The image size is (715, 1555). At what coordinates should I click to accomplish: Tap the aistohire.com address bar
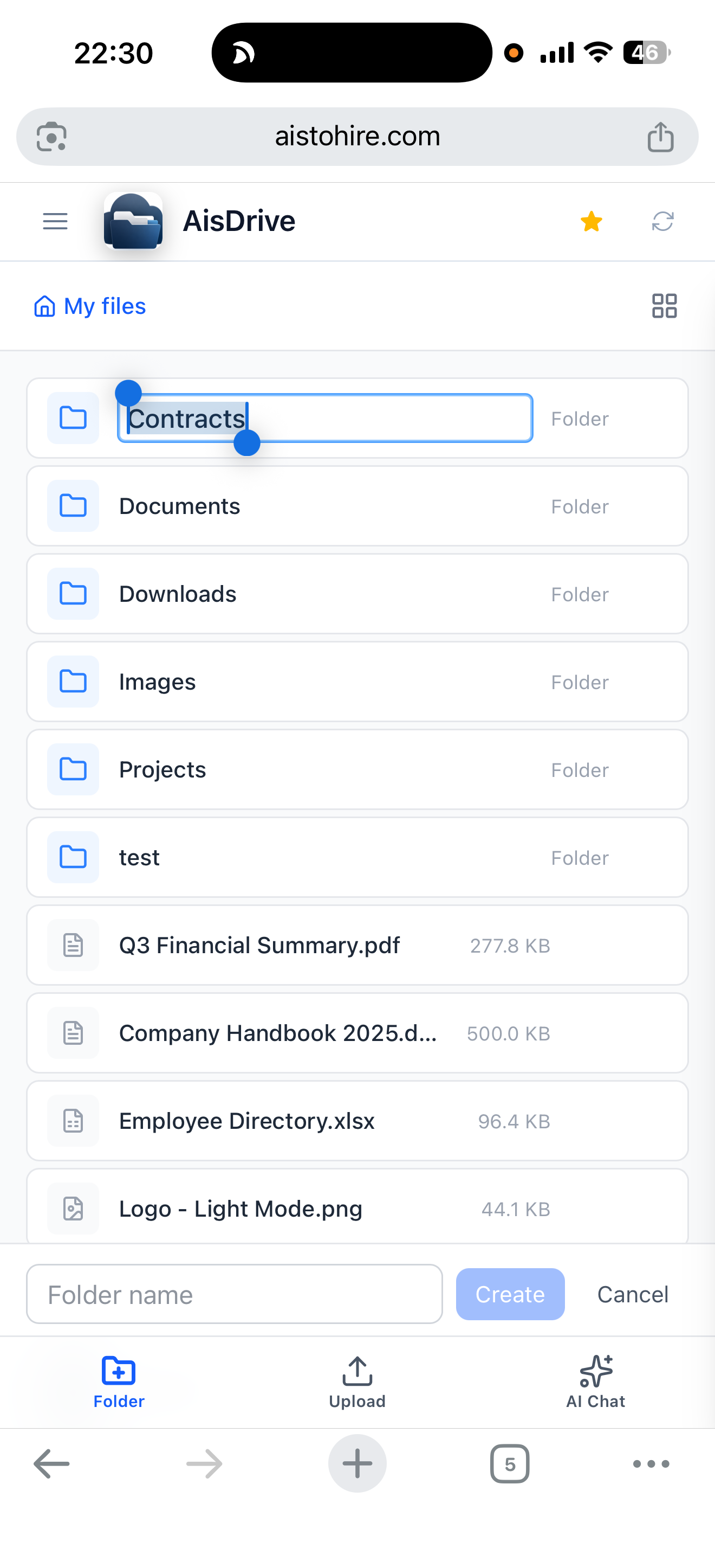click(x=357, y=137)
